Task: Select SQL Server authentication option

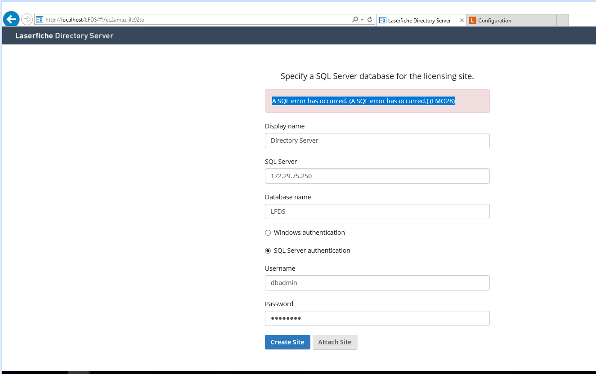Action: point(268,251)
